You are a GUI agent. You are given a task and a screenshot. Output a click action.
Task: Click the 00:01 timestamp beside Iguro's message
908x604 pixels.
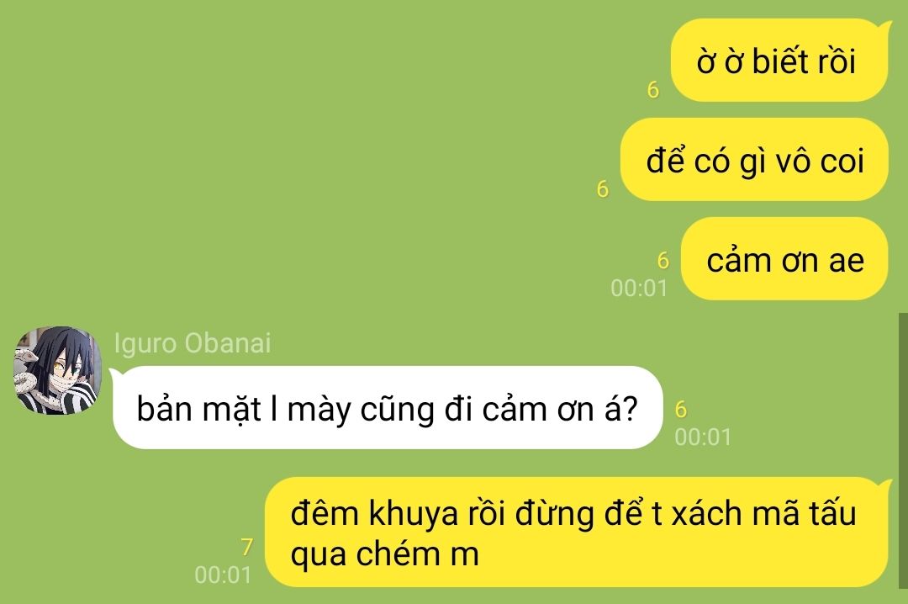click(703, 437)
